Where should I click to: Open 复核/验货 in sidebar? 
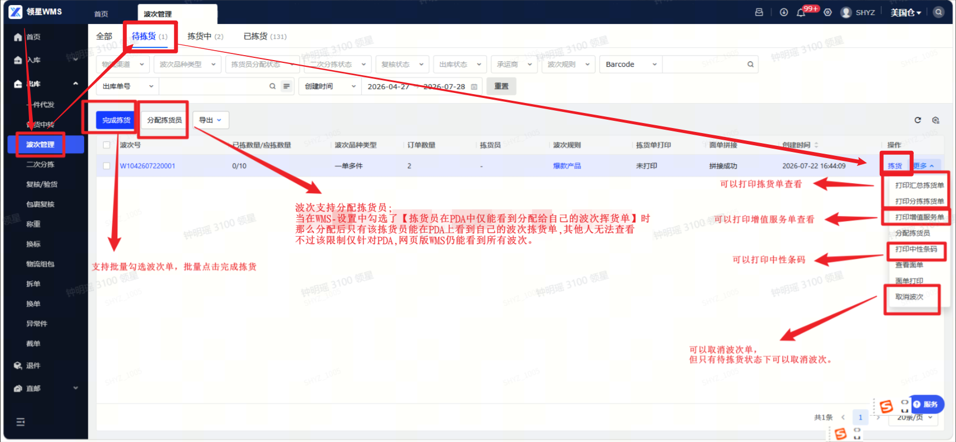[42, 184]
